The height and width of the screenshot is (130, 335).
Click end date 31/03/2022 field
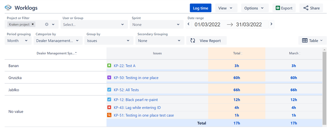(x=249, y=24)
